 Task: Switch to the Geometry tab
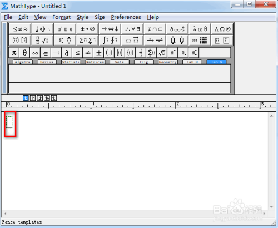(x=168, y=62)
